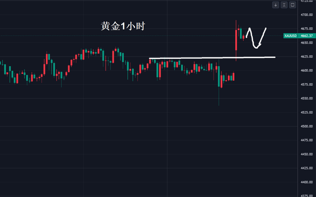Click the maximize chart pane icon
316x197 pixels.
292,5
